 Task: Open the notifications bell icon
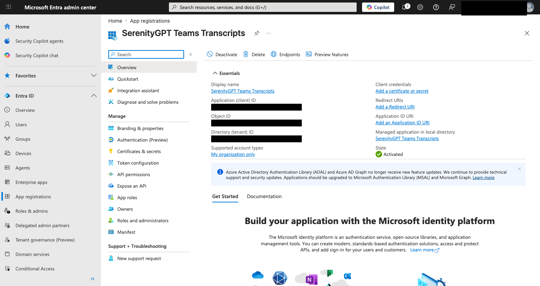(405, 7)
